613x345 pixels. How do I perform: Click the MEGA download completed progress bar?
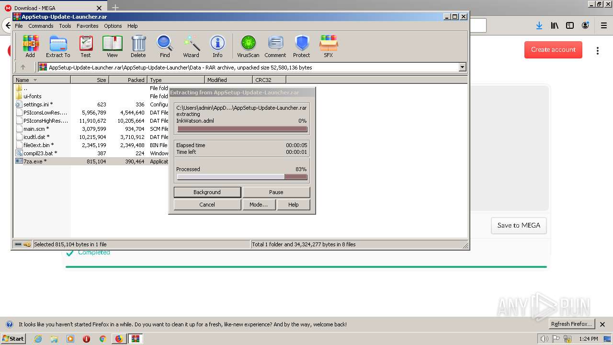306,267
